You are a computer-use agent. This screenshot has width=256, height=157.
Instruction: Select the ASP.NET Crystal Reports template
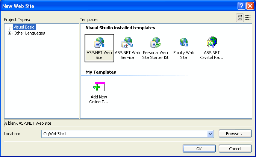tap(212, 48)
